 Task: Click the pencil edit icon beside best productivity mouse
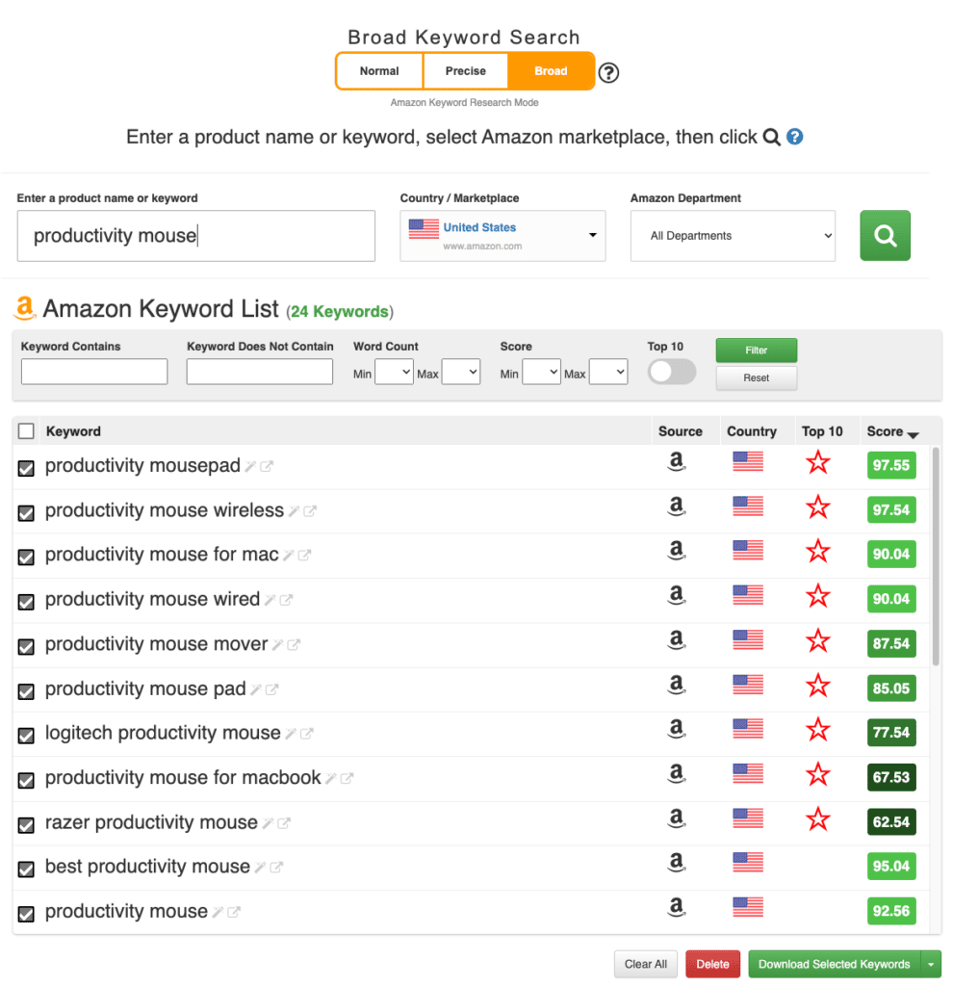(x=260, y=868)
